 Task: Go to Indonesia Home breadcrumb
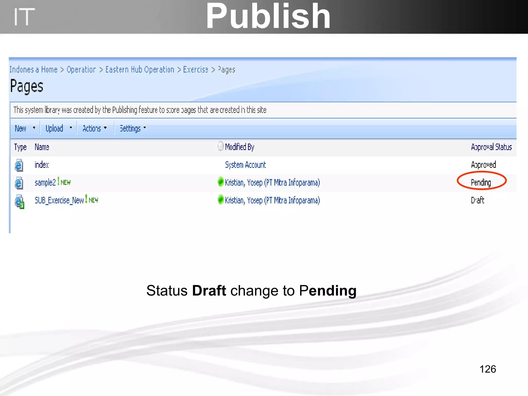(34, 69)
